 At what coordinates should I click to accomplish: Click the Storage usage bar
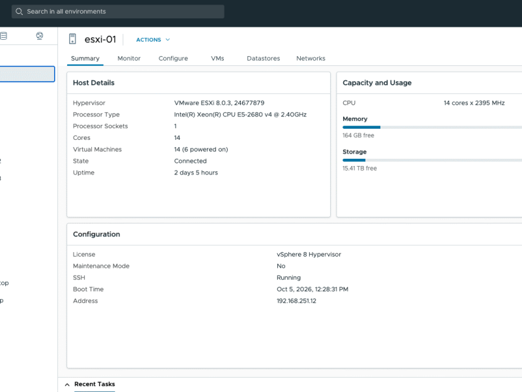point(432,160)
